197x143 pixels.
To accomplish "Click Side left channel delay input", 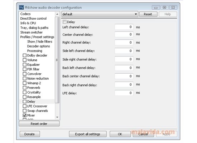I will [x=124, y=51].
